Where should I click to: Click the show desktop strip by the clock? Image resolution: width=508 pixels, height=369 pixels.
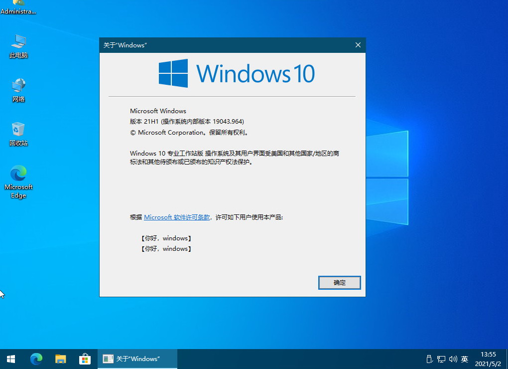click(x=507, y=359)
